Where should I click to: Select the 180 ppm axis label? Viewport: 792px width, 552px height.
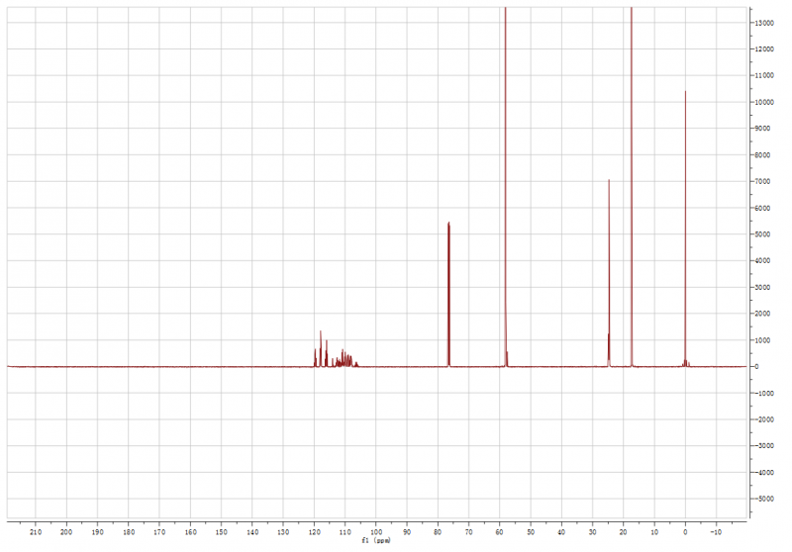point(129,532)
